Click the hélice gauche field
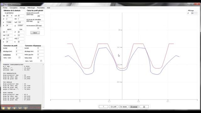 (41, 55)
